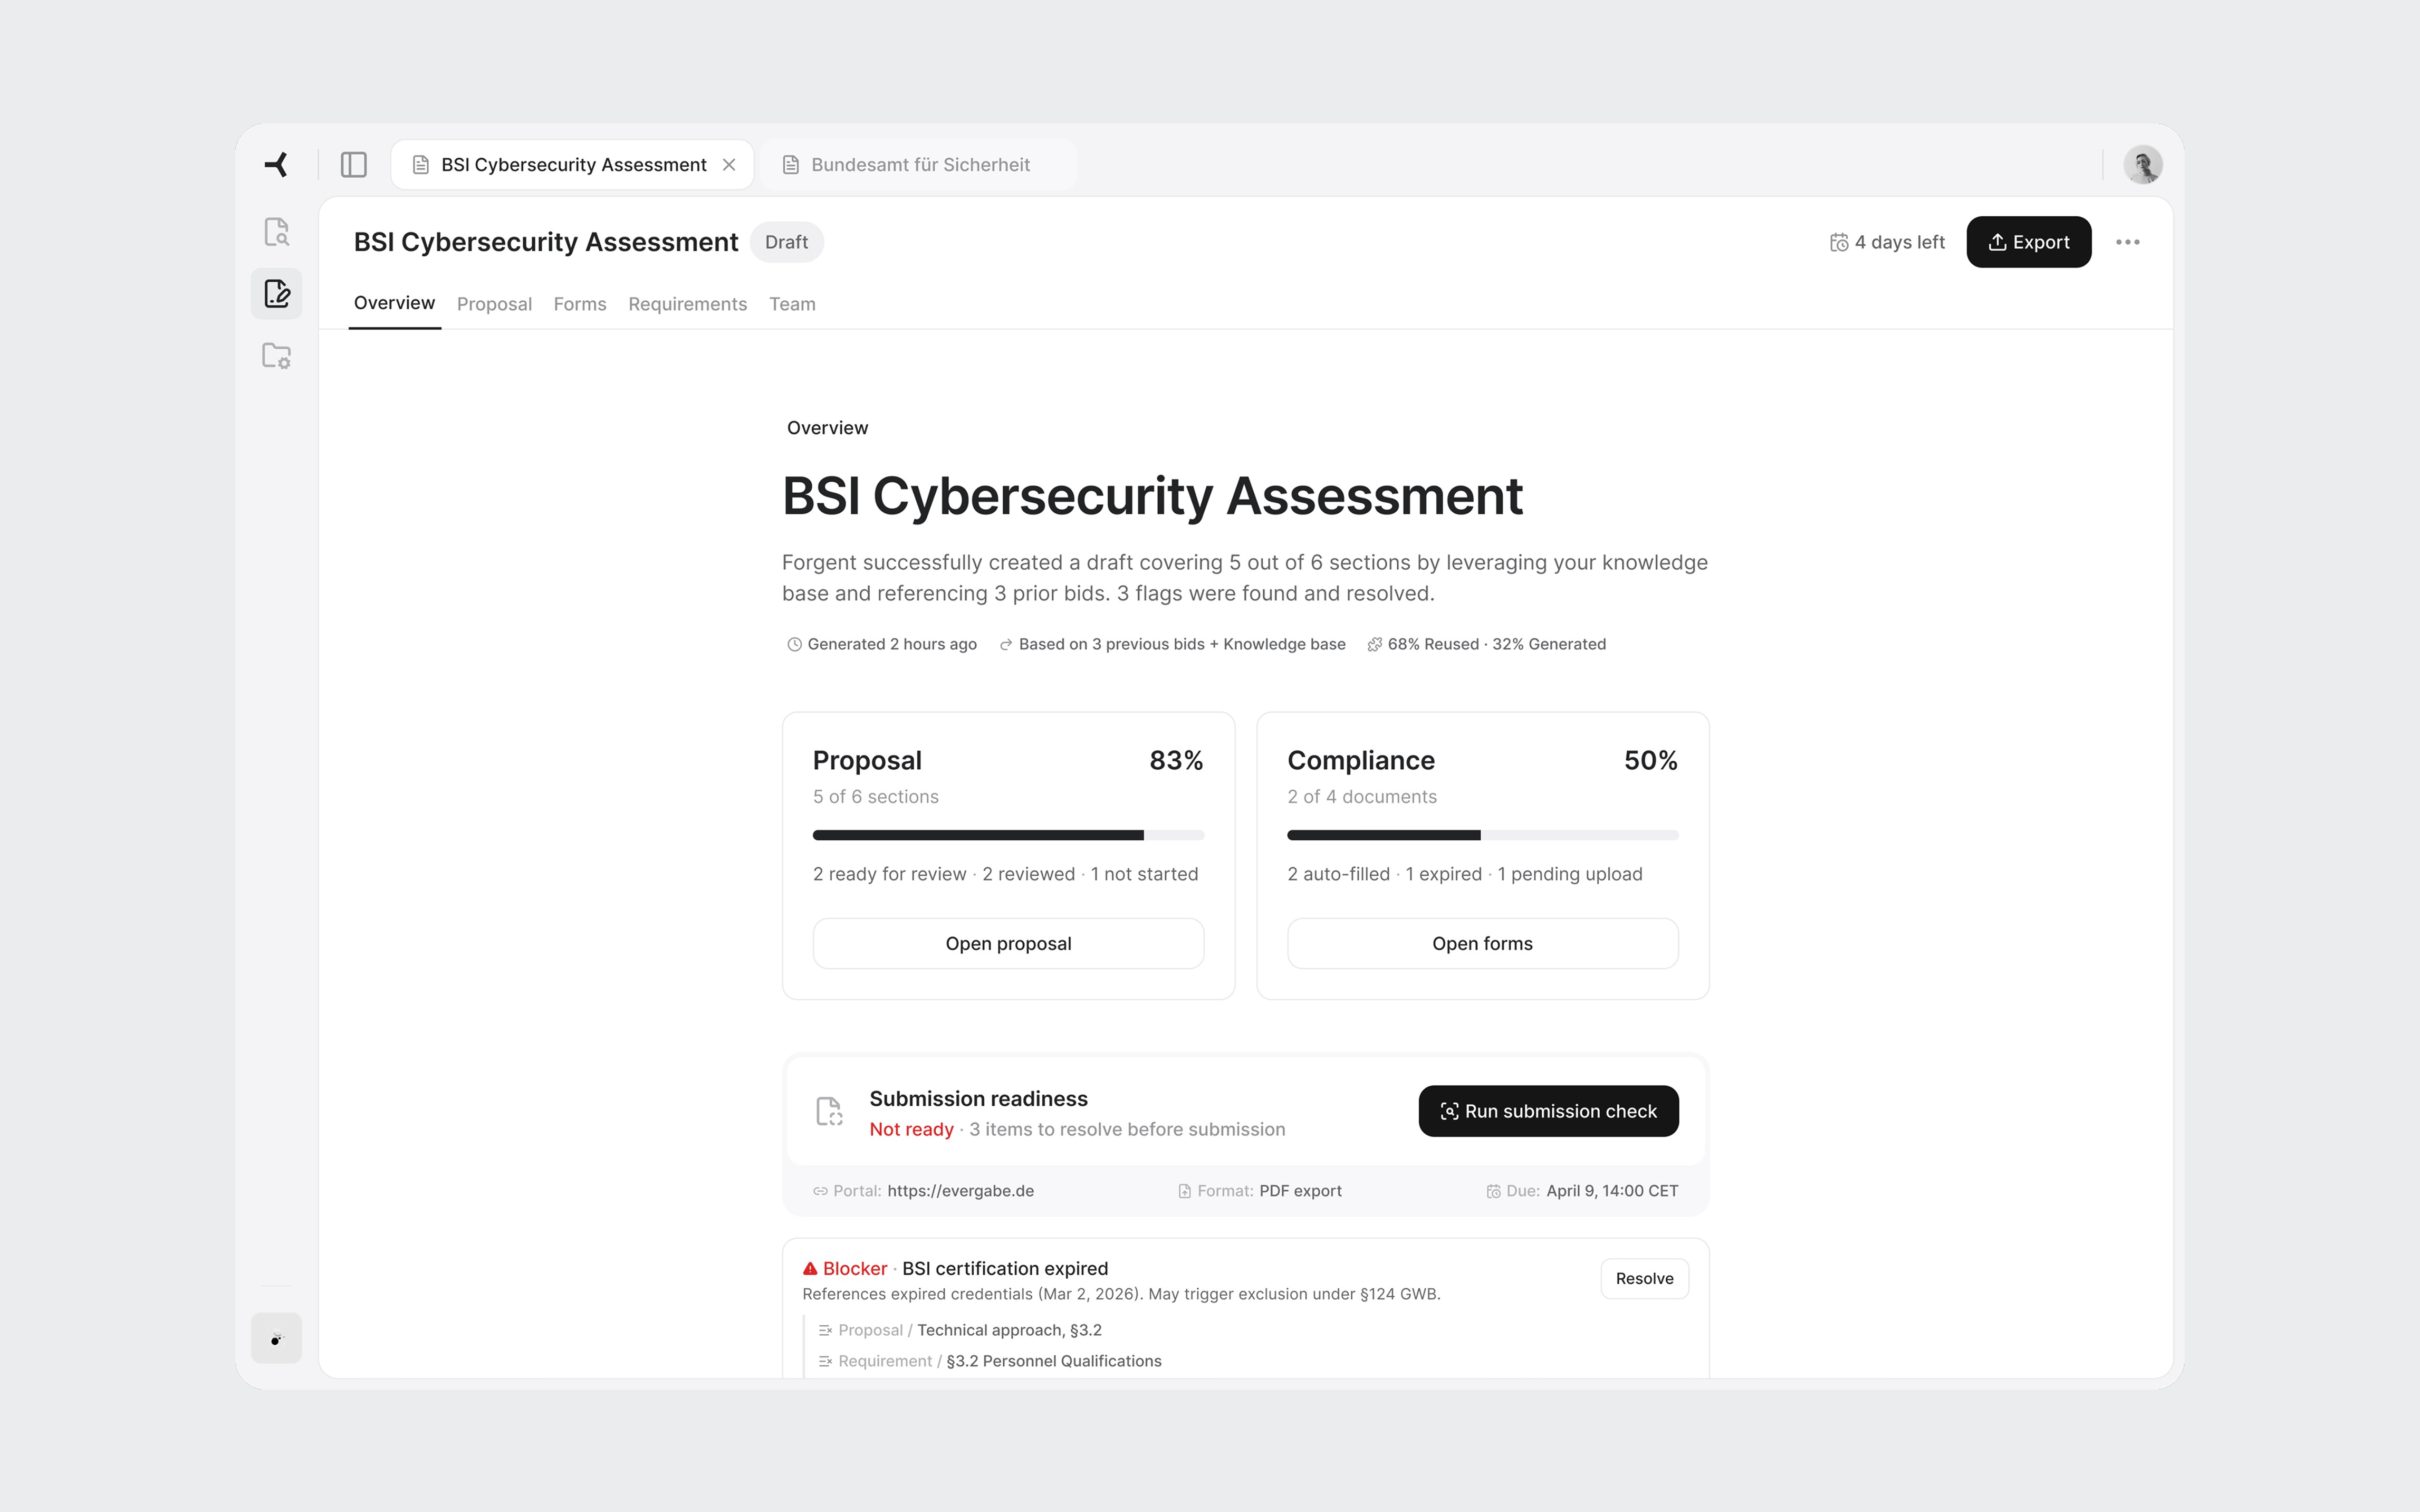Screen dimensions: 2420x1512
Task: Click the Export button
Action: tap(2028, 242)
